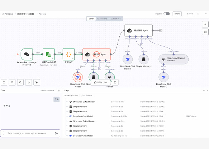Click the '开始' chat message bubble
Screen dimensions: 209x149
click(57, 99)
